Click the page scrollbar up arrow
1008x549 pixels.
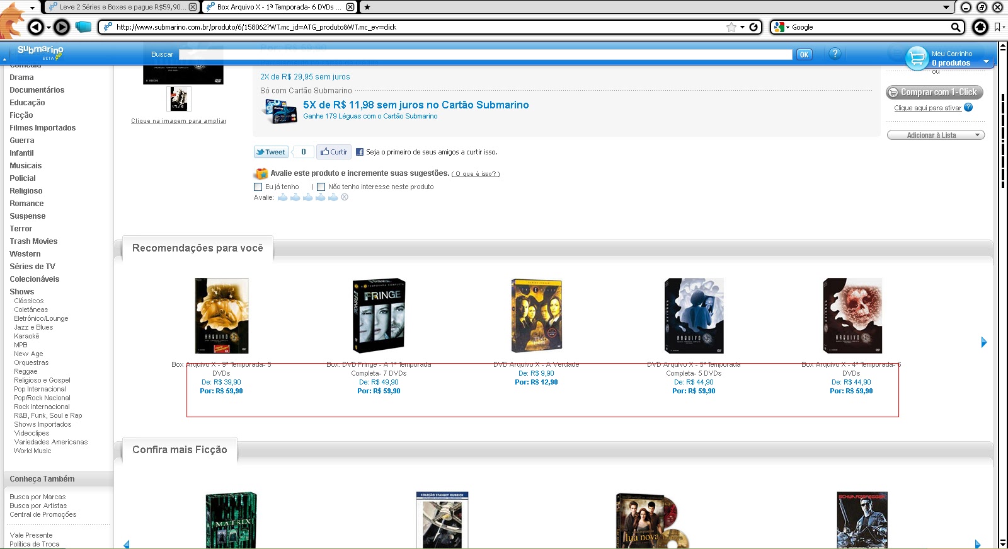click(1002, 47)
